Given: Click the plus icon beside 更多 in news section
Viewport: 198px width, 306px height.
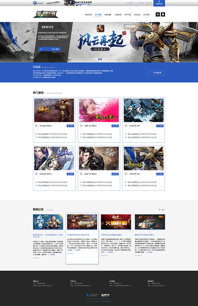Looking at the screenshot, I should [159, 210].
